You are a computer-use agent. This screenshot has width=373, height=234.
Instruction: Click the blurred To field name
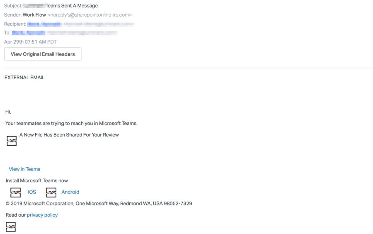pos(29,33)
